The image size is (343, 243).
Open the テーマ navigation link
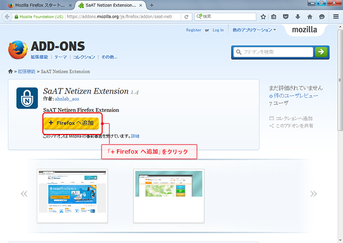click(61, 57)
